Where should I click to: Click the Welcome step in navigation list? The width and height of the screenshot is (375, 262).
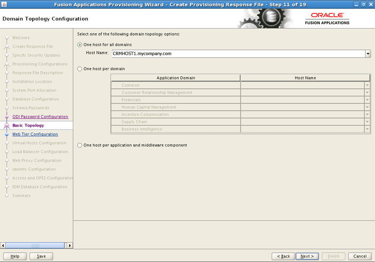click(21, 38)
